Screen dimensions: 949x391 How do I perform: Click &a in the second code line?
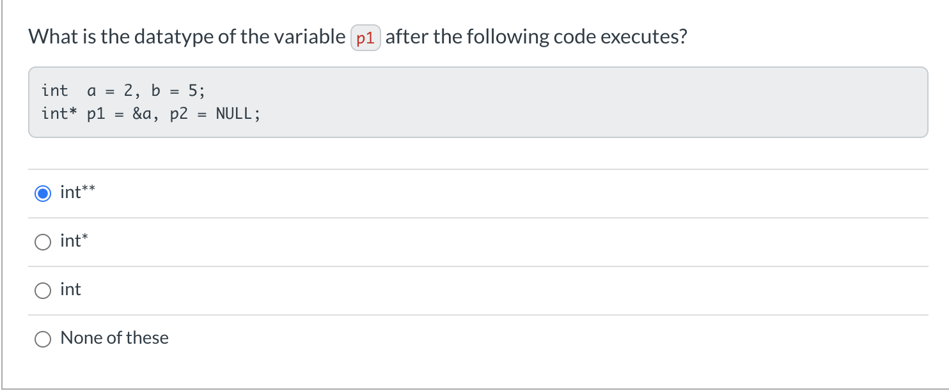(x=141, y=114)
